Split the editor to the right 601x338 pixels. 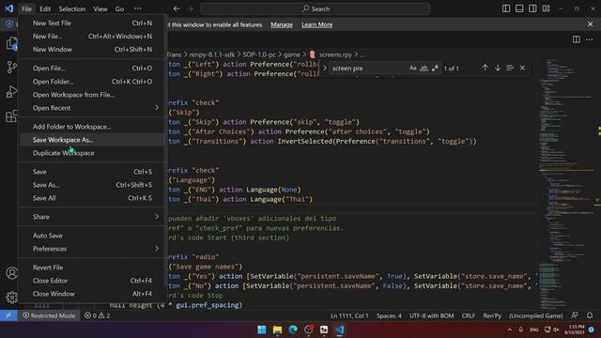(x=576, y=39)
